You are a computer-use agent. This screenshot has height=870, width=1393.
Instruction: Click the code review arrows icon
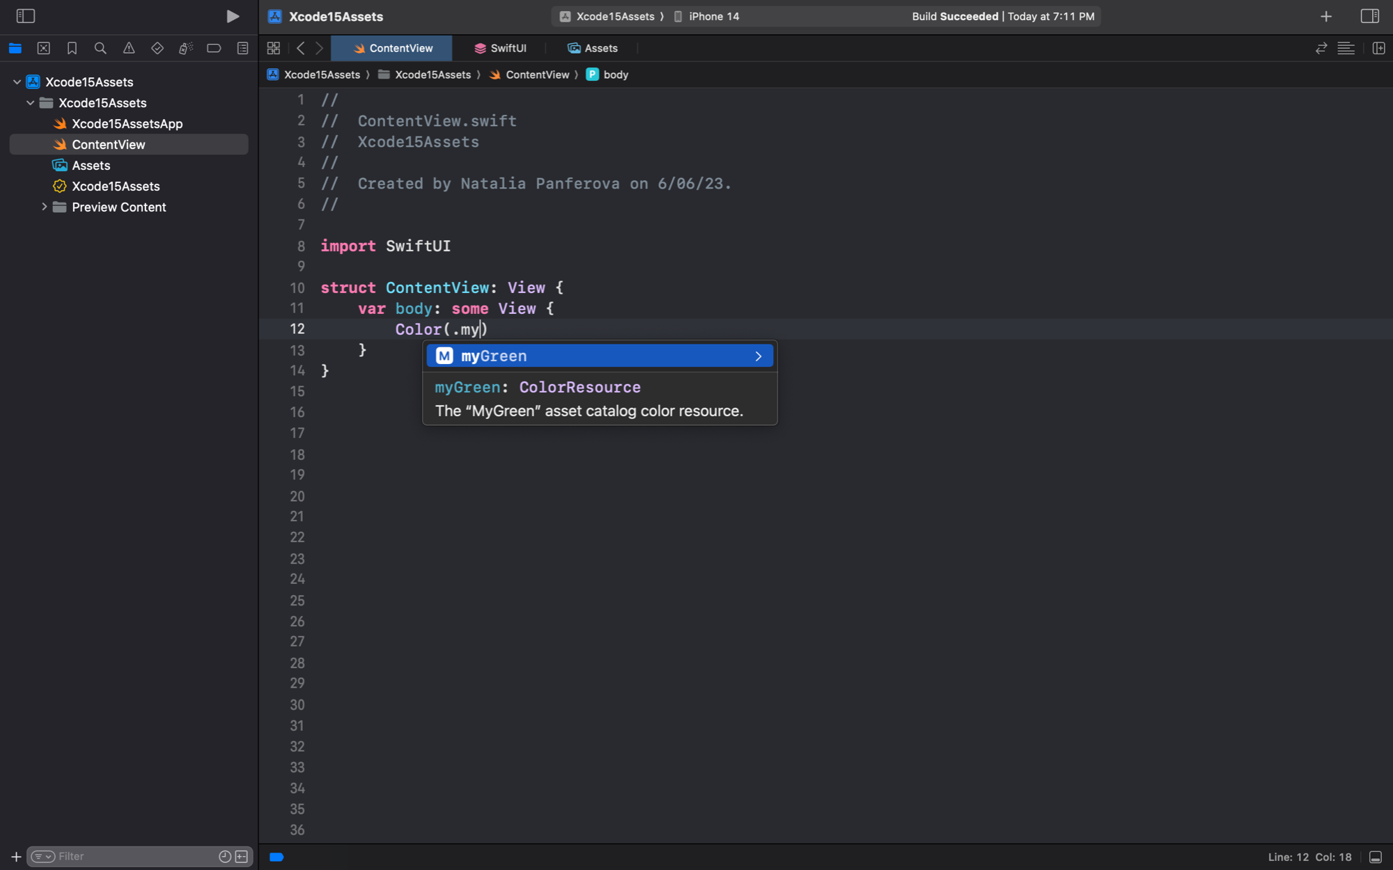click(1321, 48)
